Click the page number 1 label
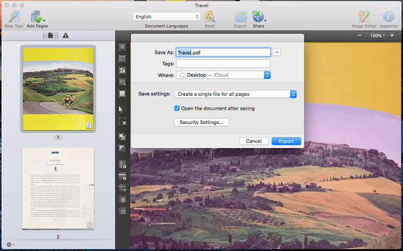 pos(58,138)
